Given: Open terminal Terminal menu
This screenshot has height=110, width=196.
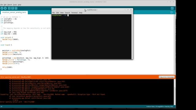Looking at the screenshot, I should (74, 13).
